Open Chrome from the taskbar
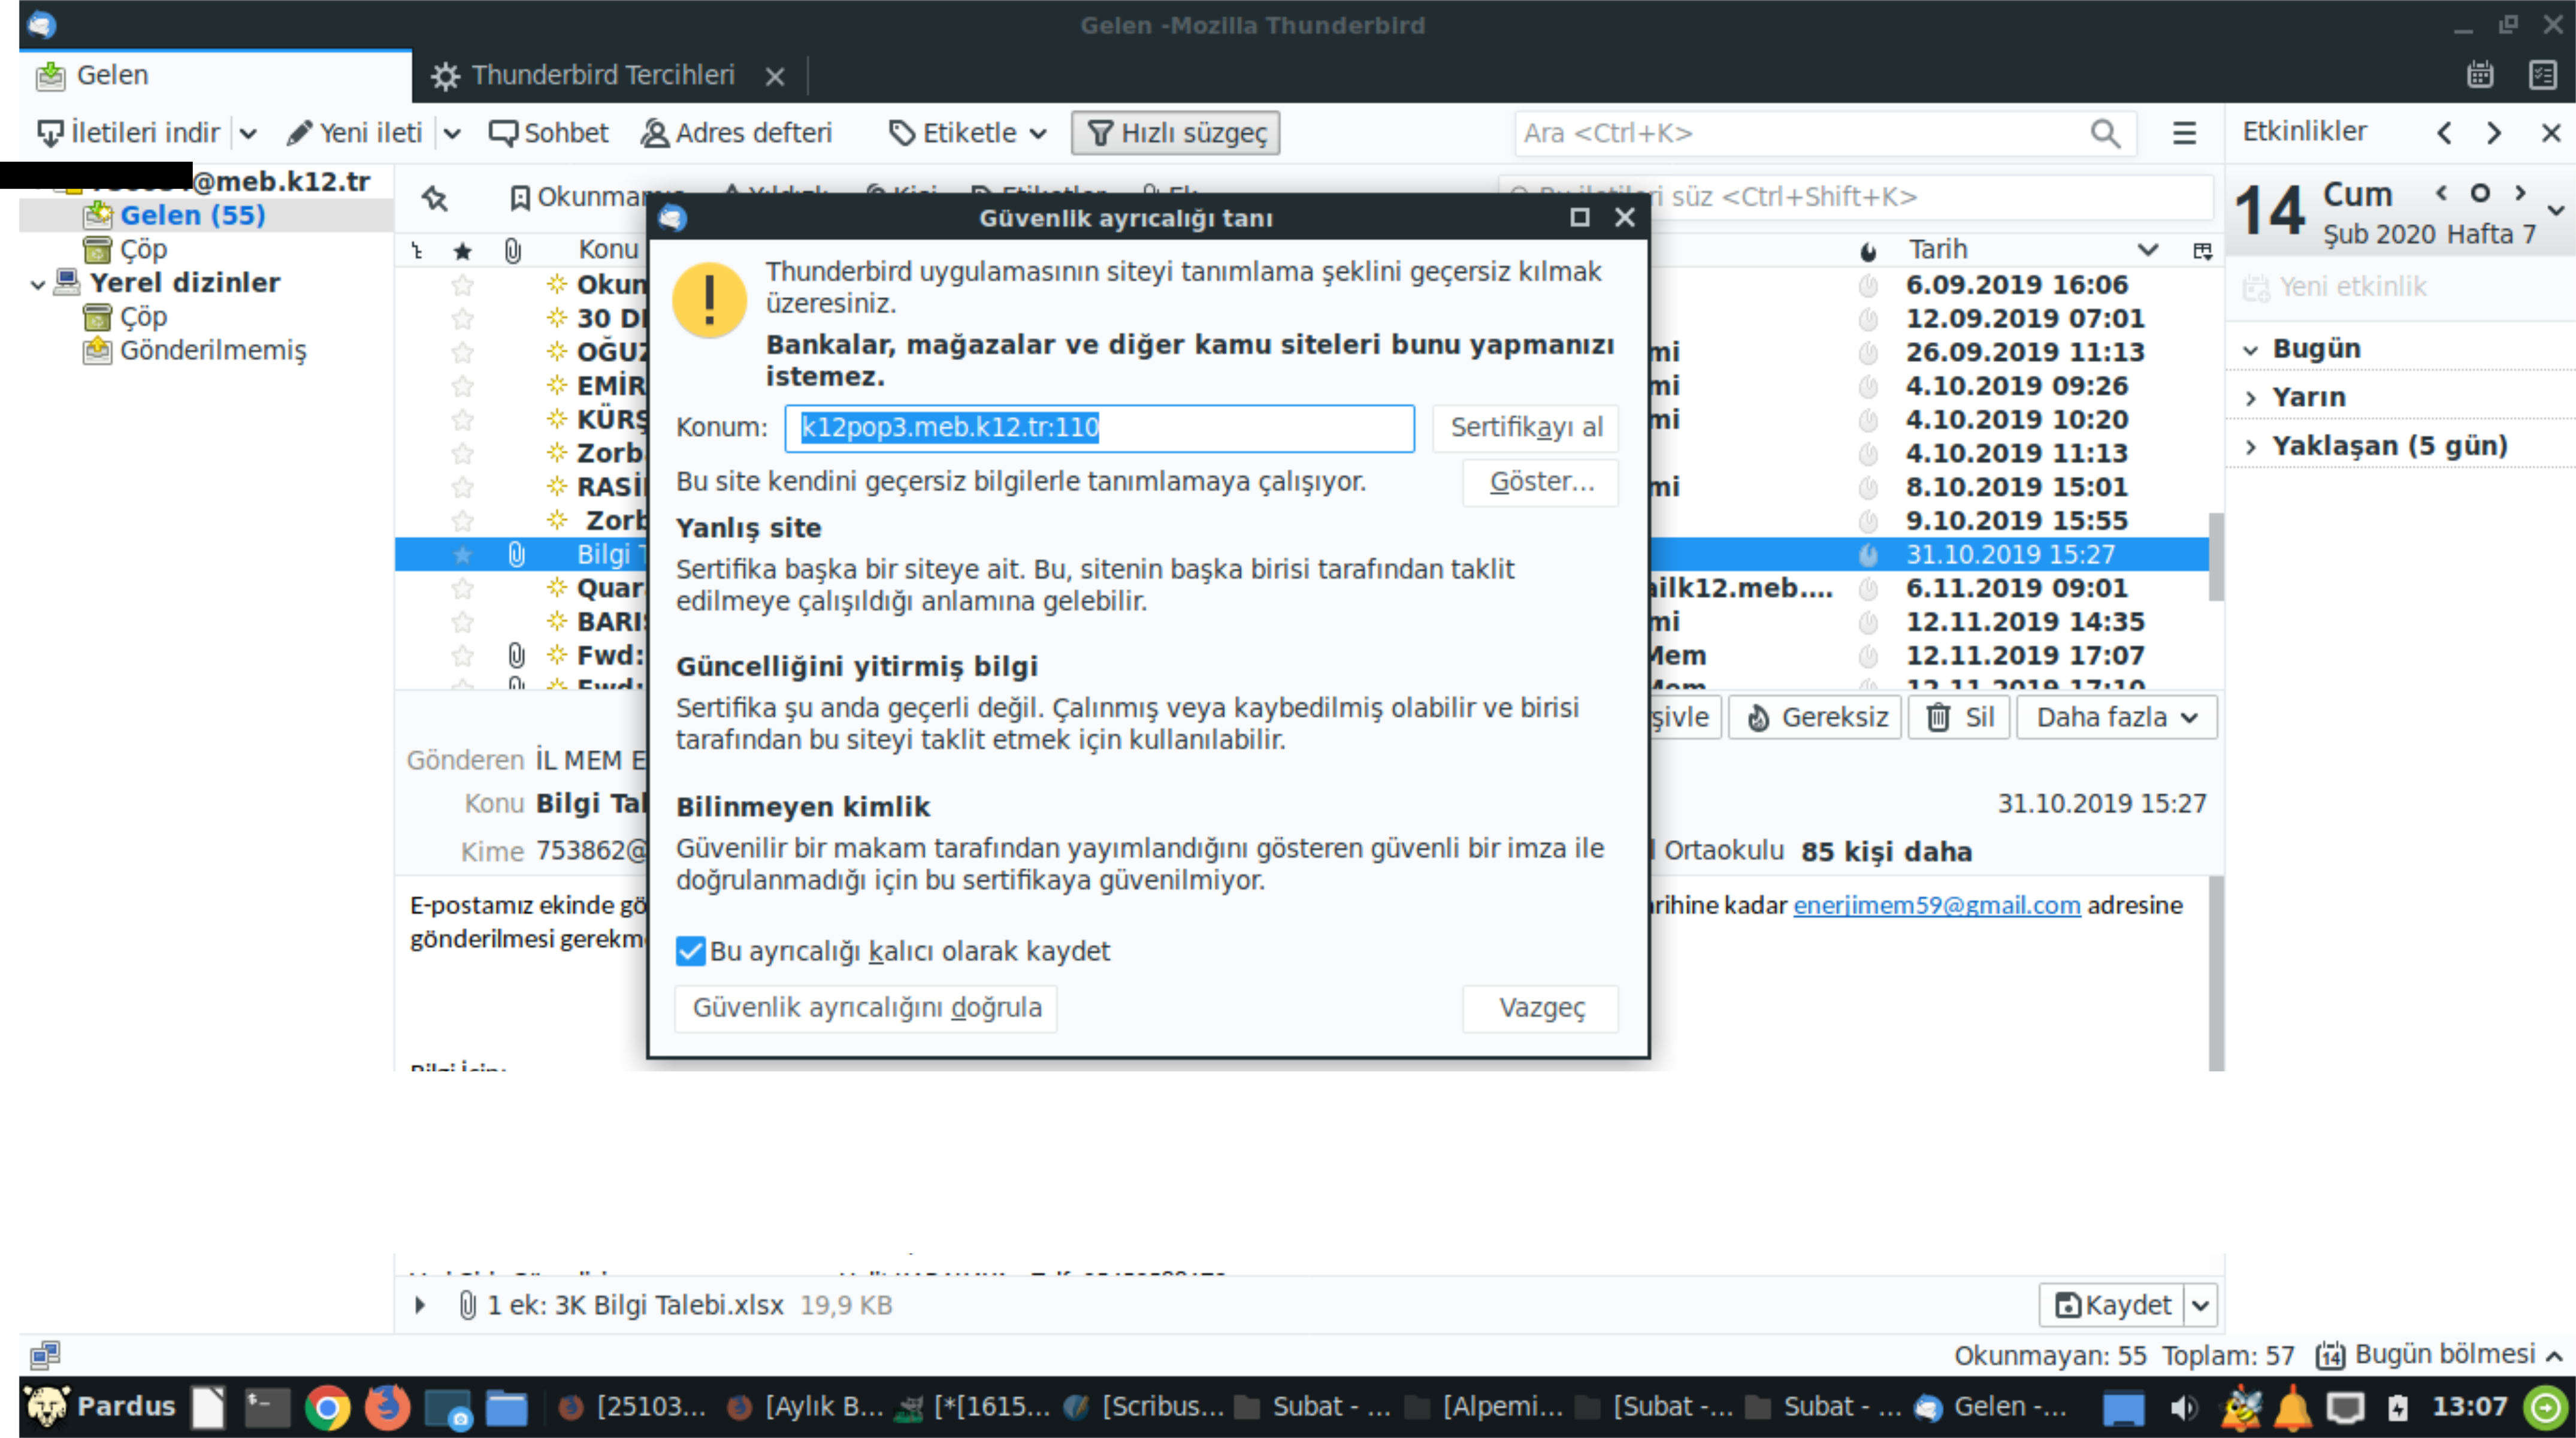 pos(327,1407)
